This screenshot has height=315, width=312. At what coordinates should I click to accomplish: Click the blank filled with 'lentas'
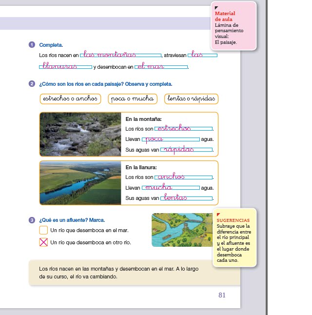(186, 198)
